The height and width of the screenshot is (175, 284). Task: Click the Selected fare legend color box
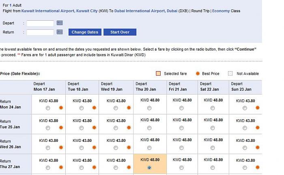click(158, 74)
